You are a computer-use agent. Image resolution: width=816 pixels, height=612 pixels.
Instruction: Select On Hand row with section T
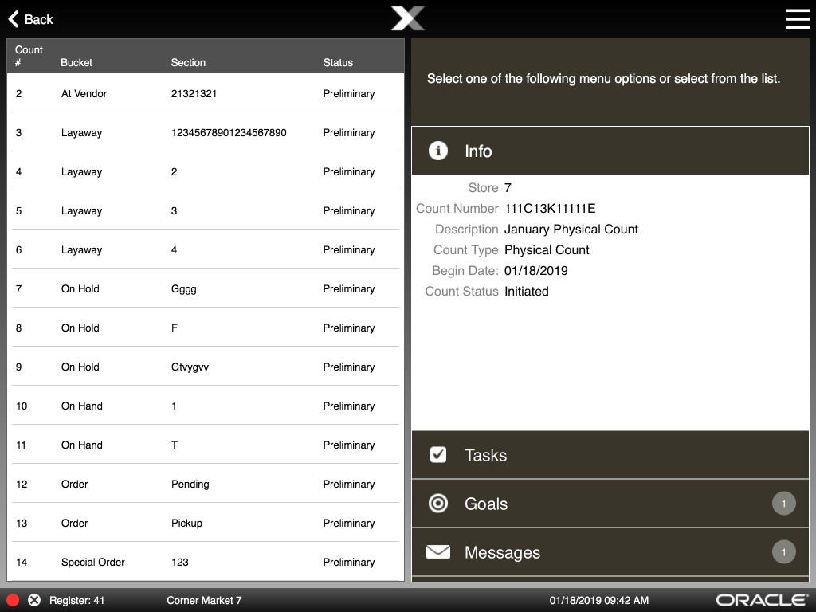tap(206, 444)
